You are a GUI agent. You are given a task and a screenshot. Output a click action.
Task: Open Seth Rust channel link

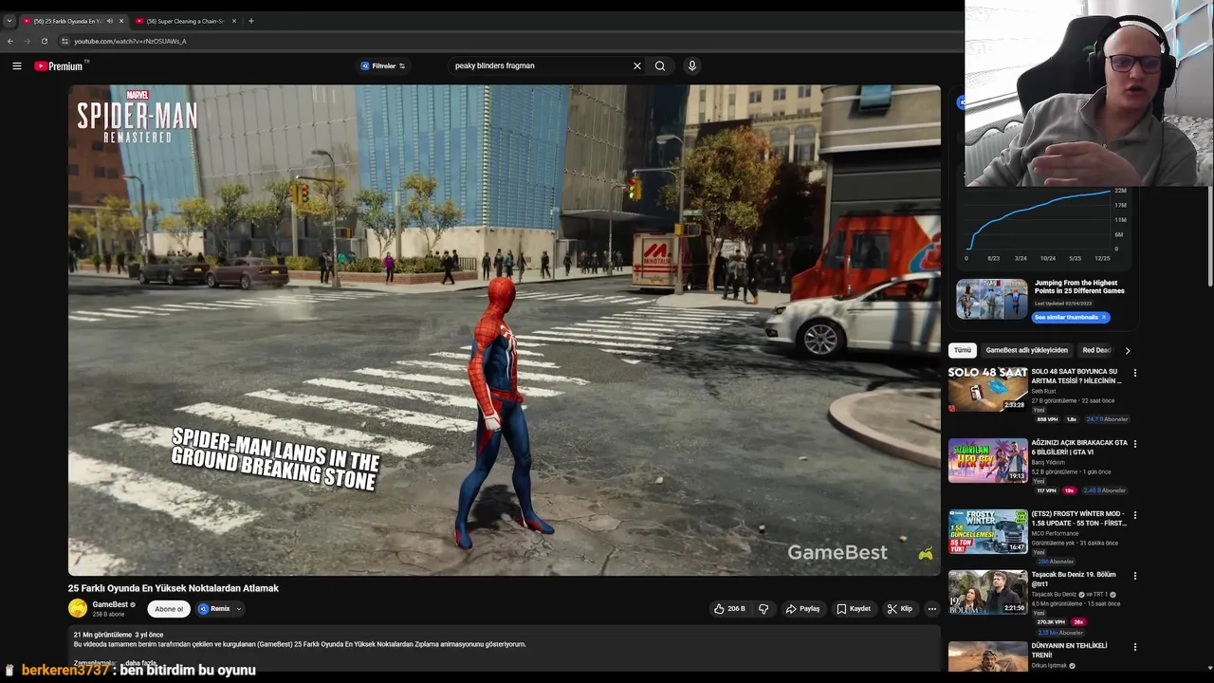tap(1043, 391)
